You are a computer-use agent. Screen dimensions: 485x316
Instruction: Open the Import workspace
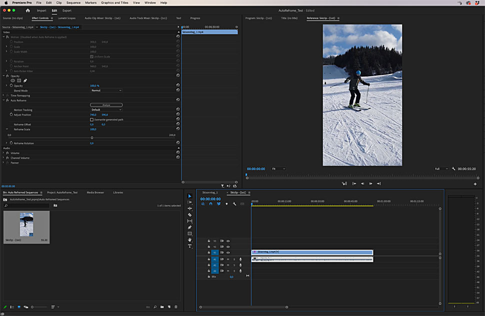(x=41, y=11)
